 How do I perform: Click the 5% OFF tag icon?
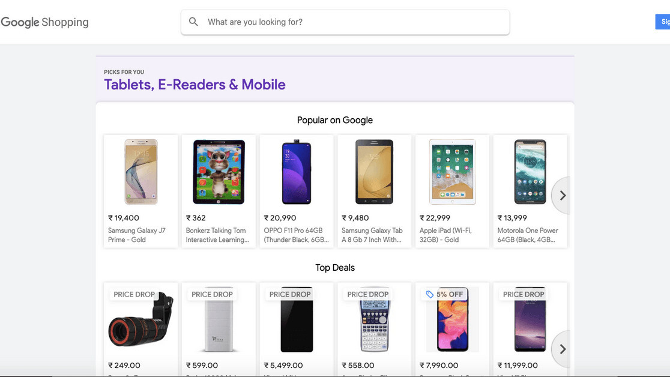tap(430, 295)
